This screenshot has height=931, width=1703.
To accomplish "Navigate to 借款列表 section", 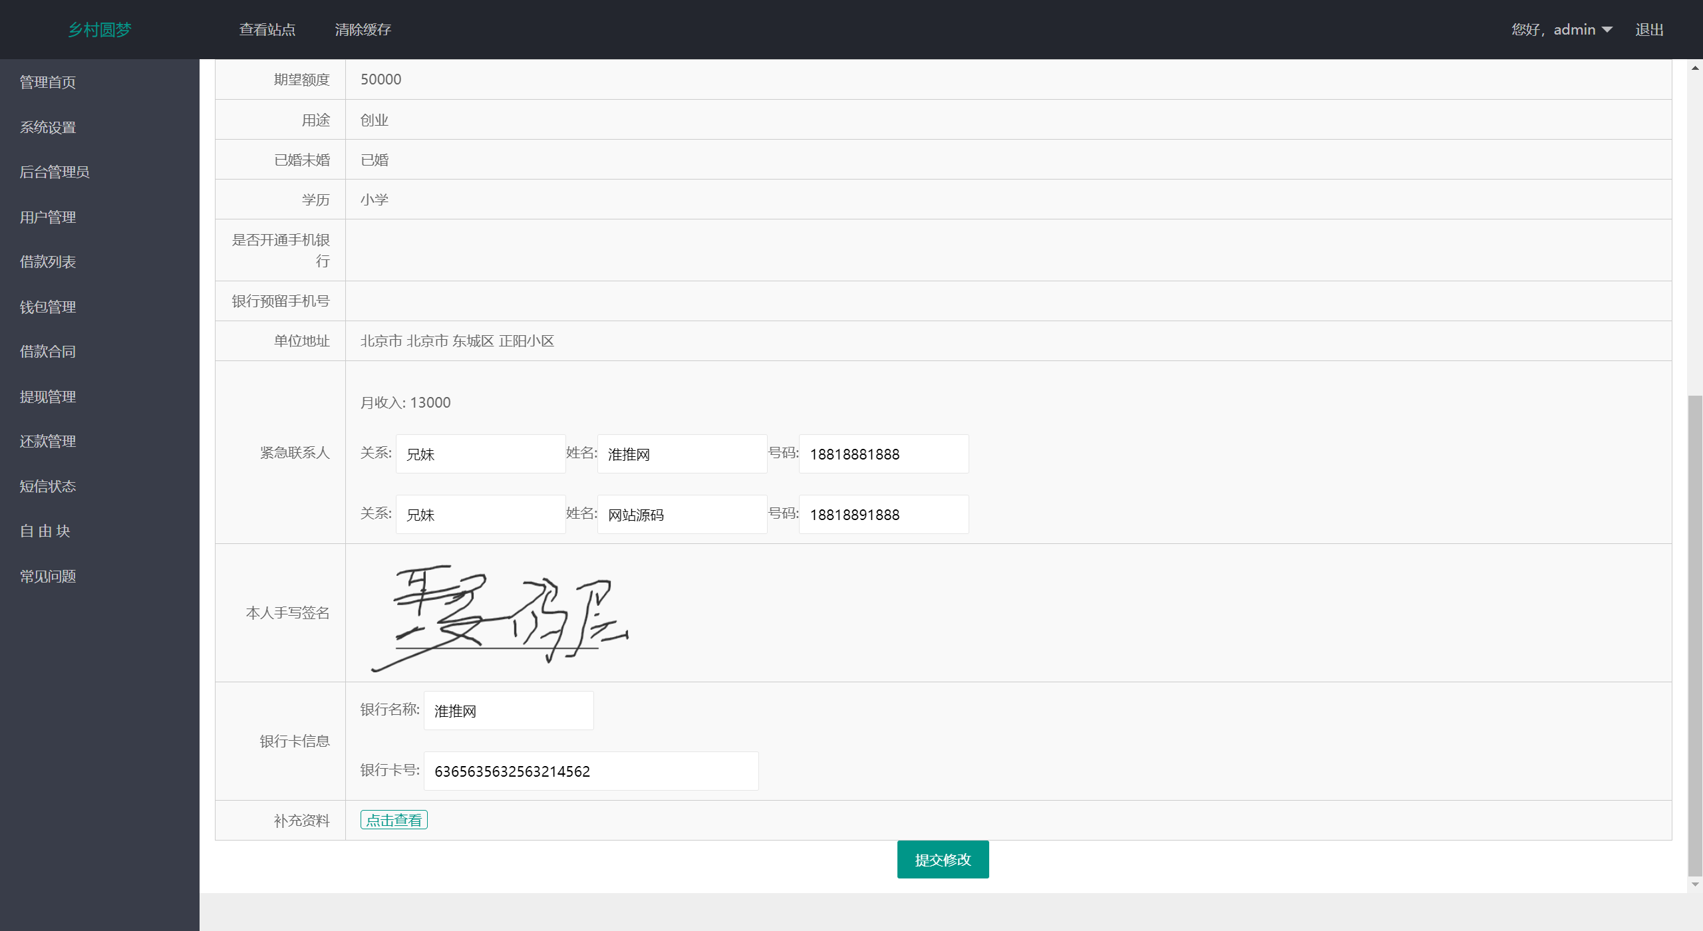I will coord(48,261).
